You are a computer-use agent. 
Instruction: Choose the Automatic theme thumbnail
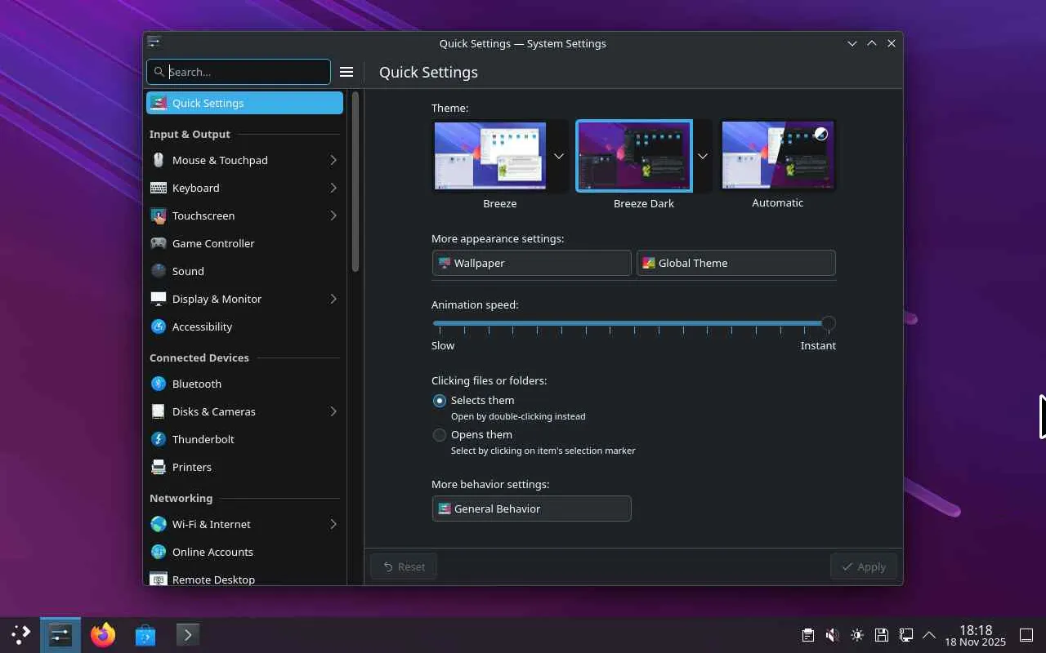[778, 156]
